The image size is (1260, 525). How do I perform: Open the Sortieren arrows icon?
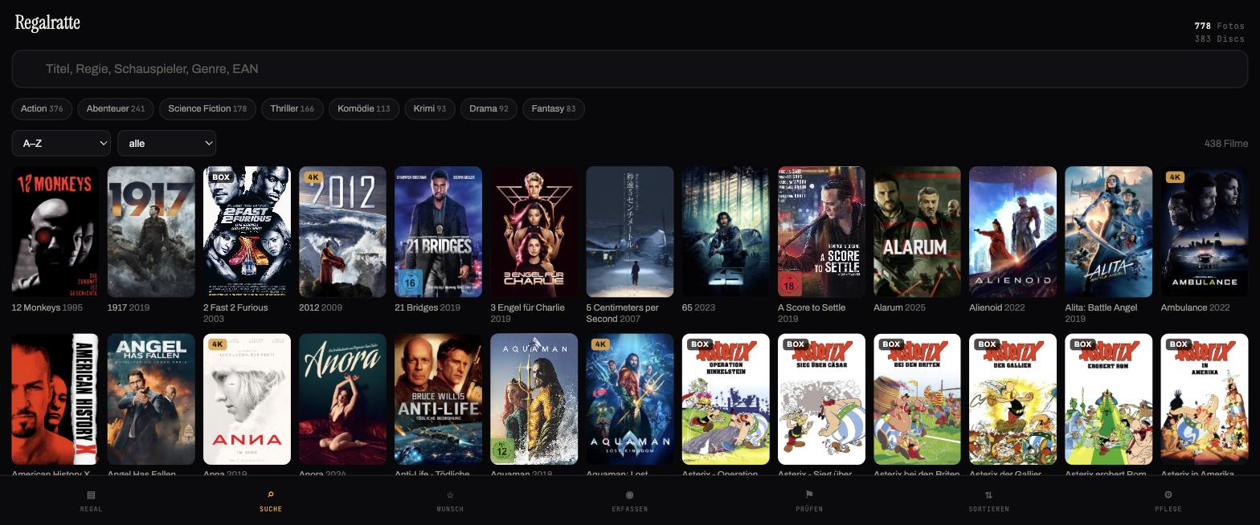(988, 495)
